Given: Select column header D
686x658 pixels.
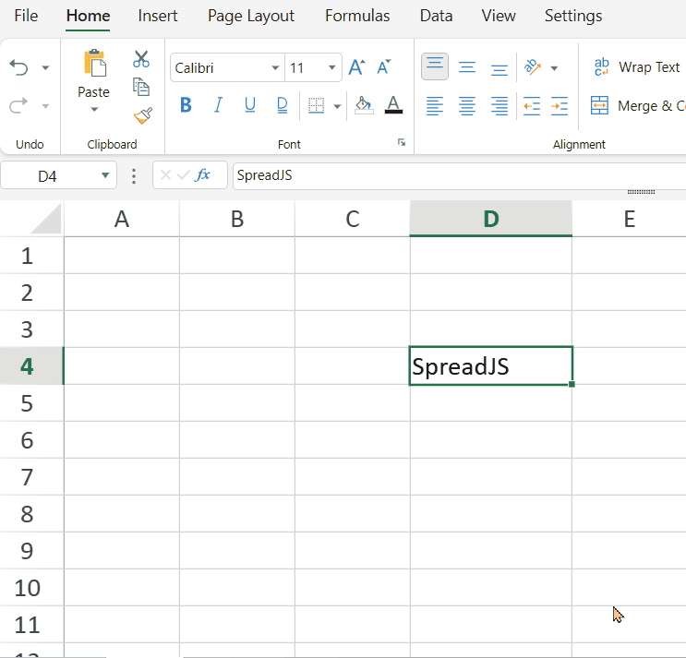Looking at the screenshot, I should coord(491,219).
